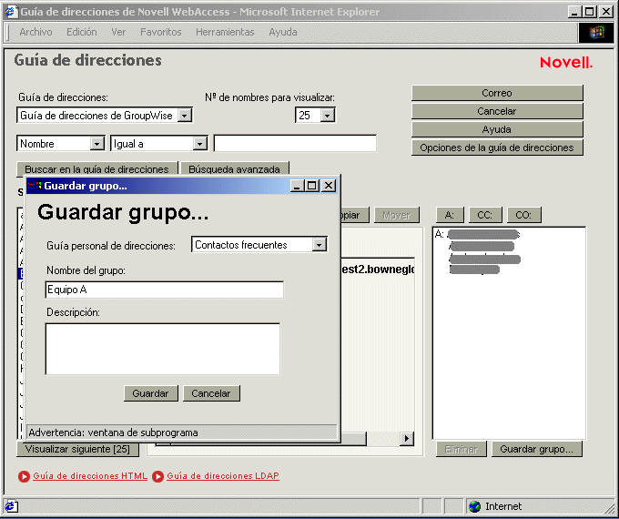This screenshot has height=519, width=619.
Task: Click the Correo button
Action: click(497, 93)
